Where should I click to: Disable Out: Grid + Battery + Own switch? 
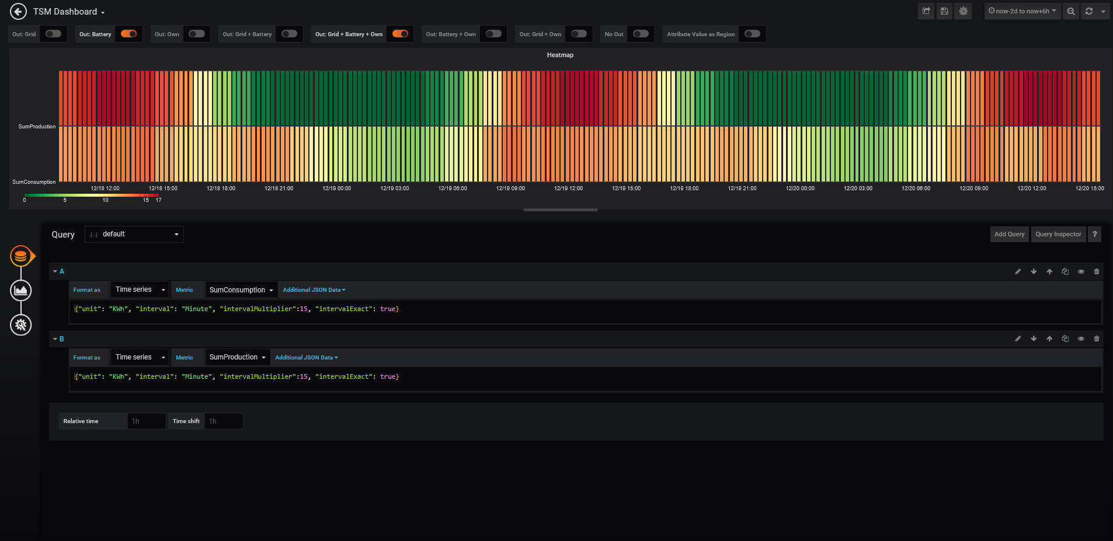point(400,34)
